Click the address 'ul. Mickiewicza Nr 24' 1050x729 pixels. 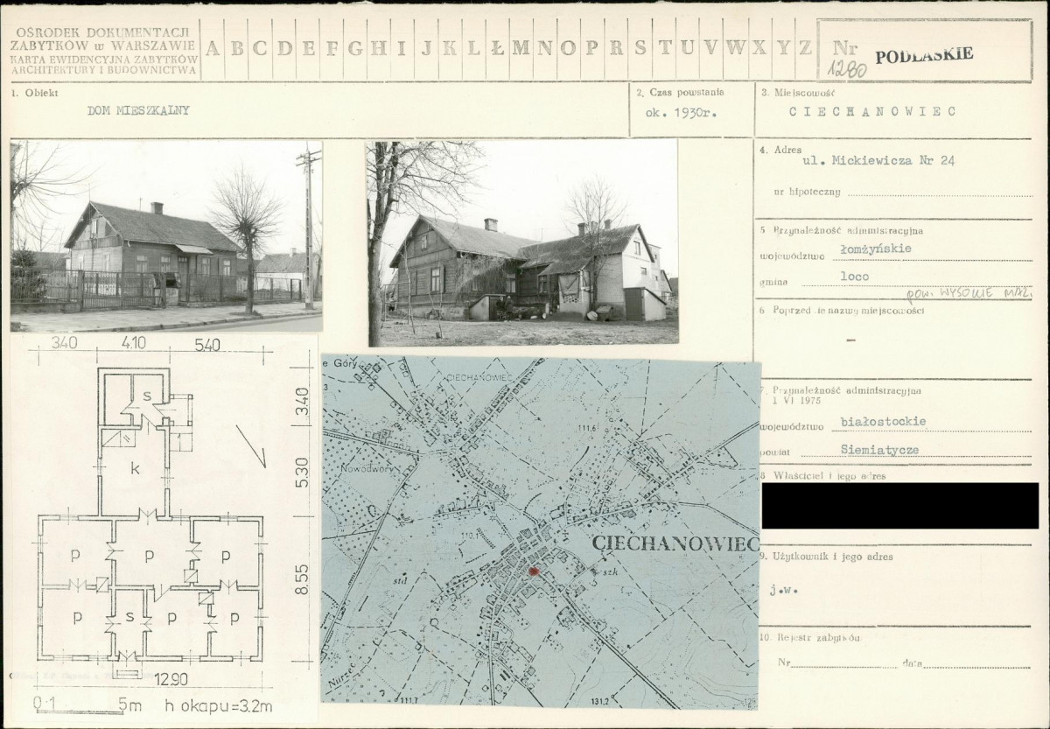click(871, 161)
